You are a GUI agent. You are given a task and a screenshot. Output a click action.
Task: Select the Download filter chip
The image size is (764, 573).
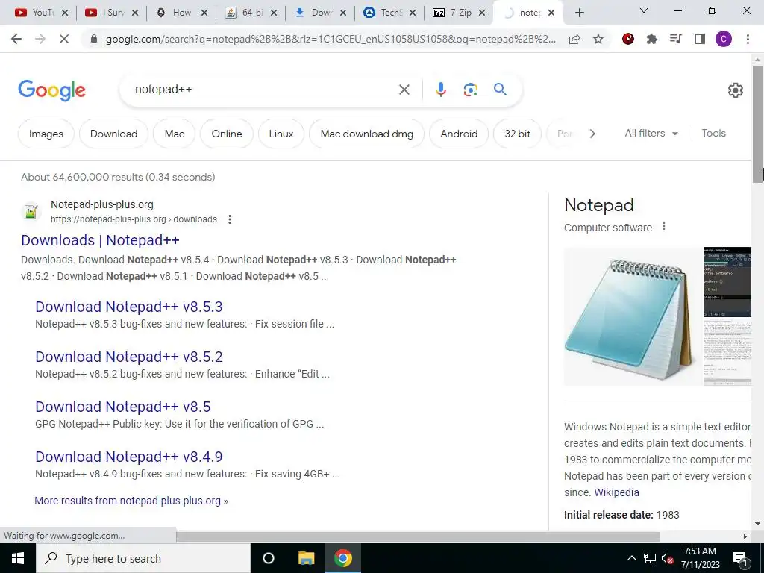(x=113, y=134)
